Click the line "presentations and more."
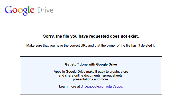 pos(91,79)
